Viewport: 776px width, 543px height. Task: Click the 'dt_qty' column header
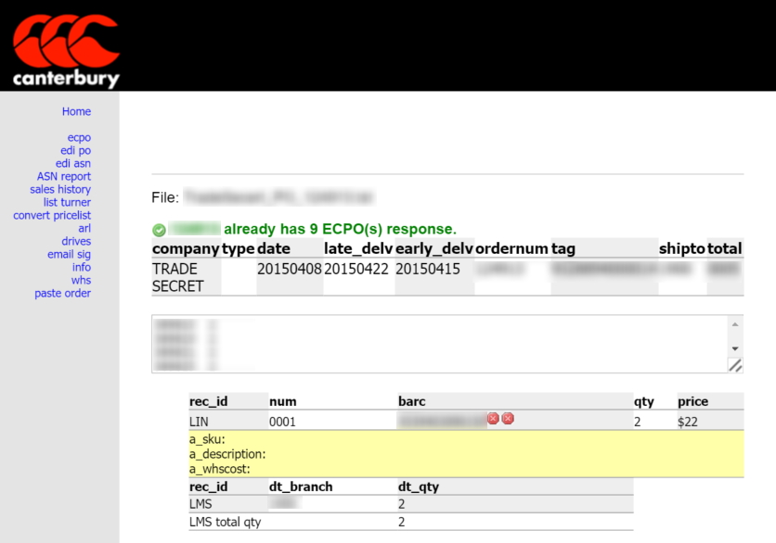[419, 486]
